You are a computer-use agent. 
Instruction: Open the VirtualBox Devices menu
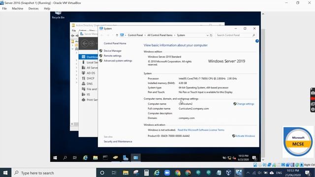click(x=33, y=8)
